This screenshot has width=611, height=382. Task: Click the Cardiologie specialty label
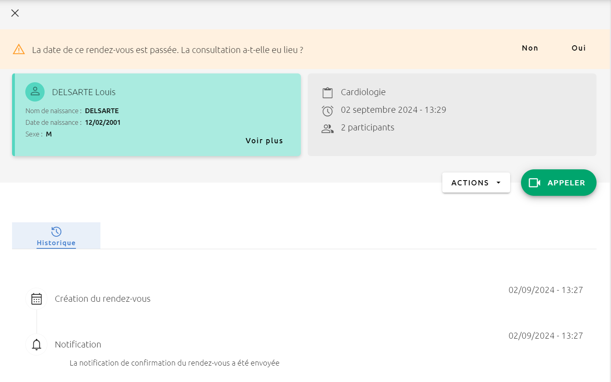363,92
